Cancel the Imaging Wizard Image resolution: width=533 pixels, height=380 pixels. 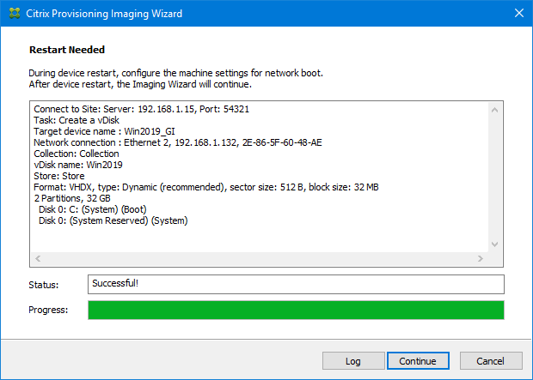491,361
